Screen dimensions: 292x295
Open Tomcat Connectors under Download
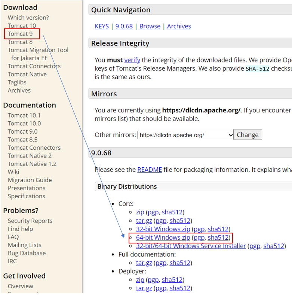click(34, 66)
